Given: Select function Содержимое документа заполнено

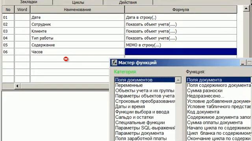Looking at the screenshot, I should click(x=219, y=117).
